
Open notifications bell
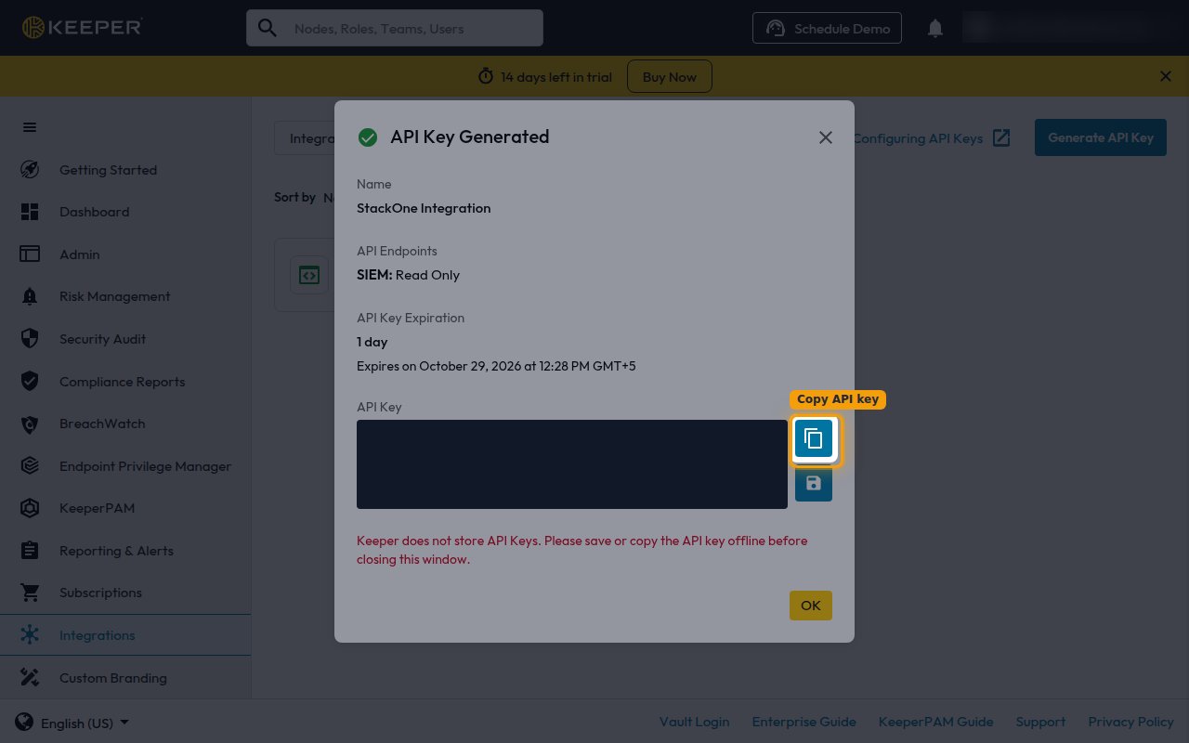(x=935, y=29)
